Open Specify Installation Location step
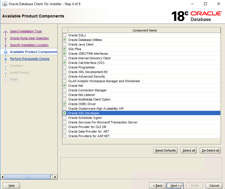Image resolution: width=225 pixels, height=189 pixels. coord(29,45)
